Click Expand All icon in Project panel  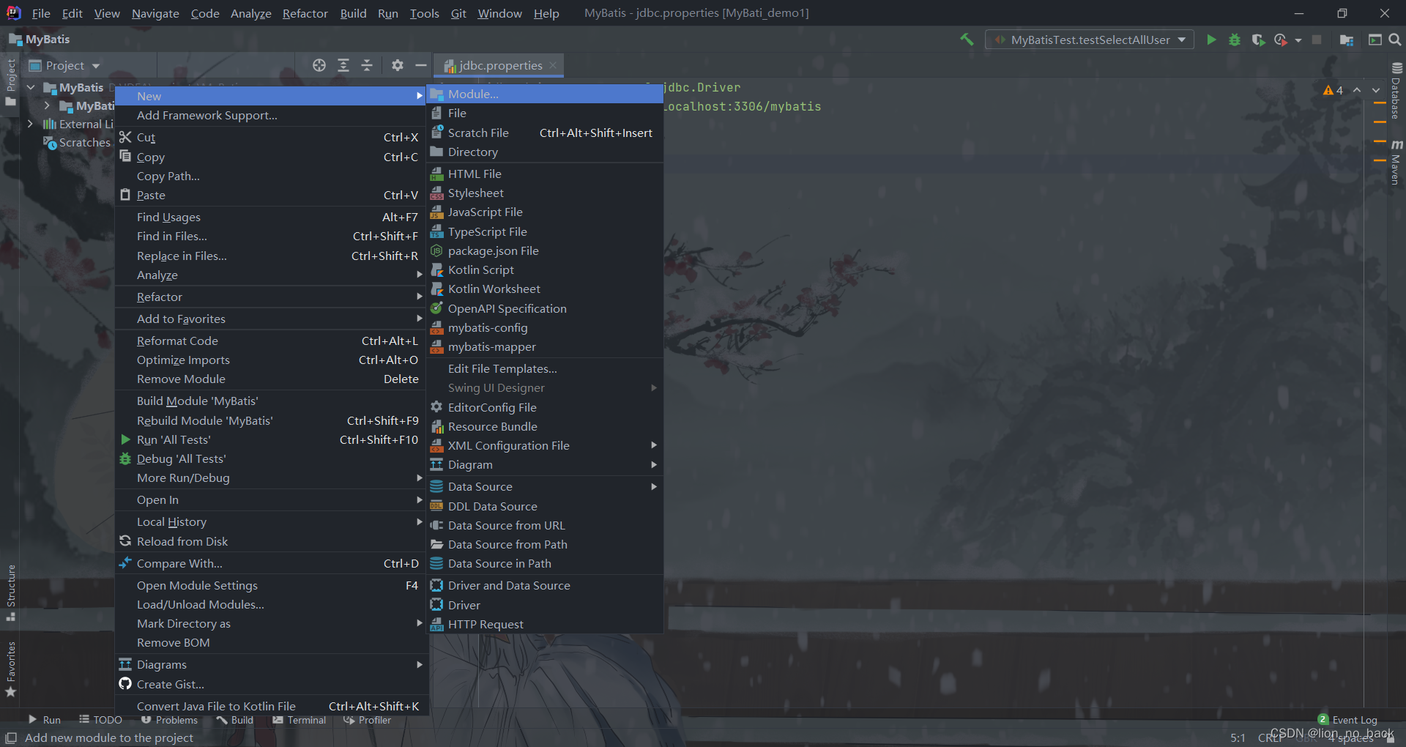point(343,65)
